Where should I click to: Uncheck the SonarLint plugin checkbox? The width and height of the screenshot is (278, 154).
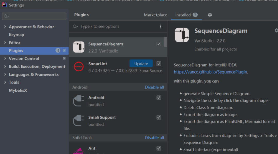pyautogui.click(x=159, y=64)
